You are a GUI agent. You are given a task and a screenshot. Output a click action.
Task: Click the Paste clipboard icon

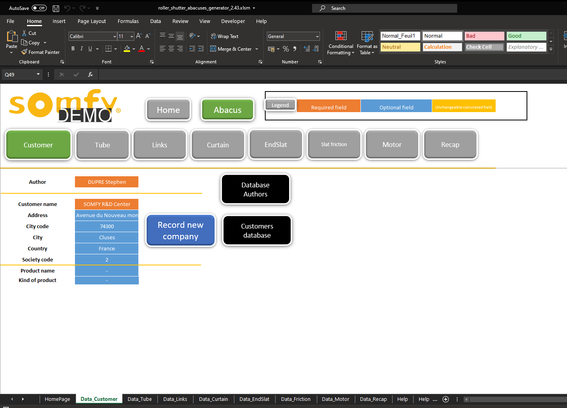(11, 37)
